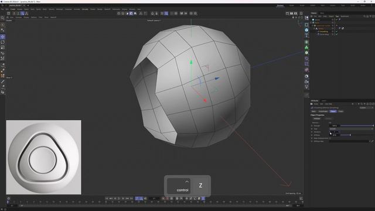Select the Smoothing row in tree
Screen dimensions: 375x211
click(x=323, y=32)
